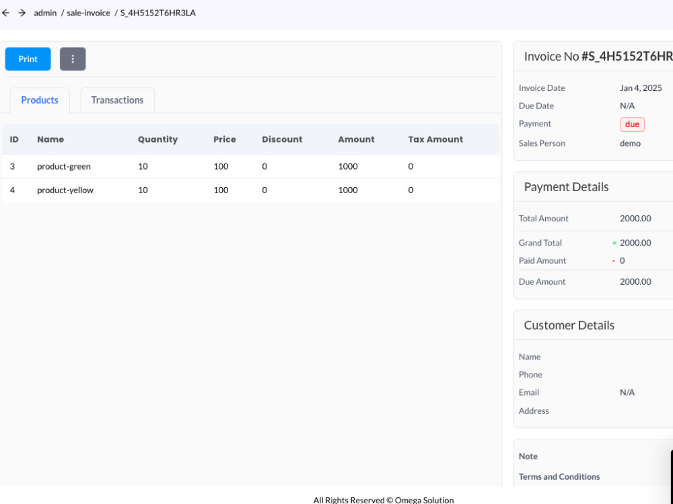This screenshot has height=504, width=673.
Task: Click the Customer Details heading
Action: point(569,325)
